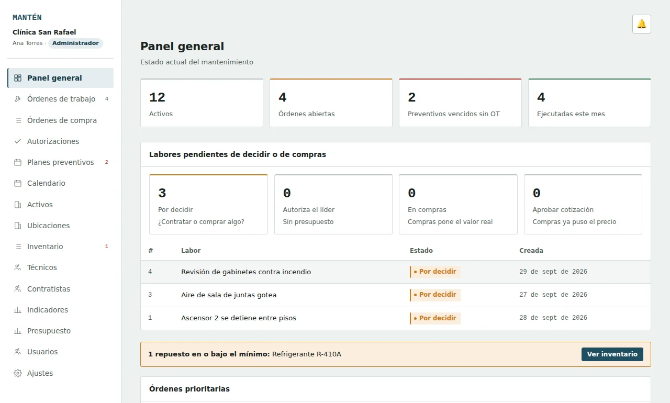
Task: Click the calendar icon beside Planes preventivos
Action: tap(18, 162)
